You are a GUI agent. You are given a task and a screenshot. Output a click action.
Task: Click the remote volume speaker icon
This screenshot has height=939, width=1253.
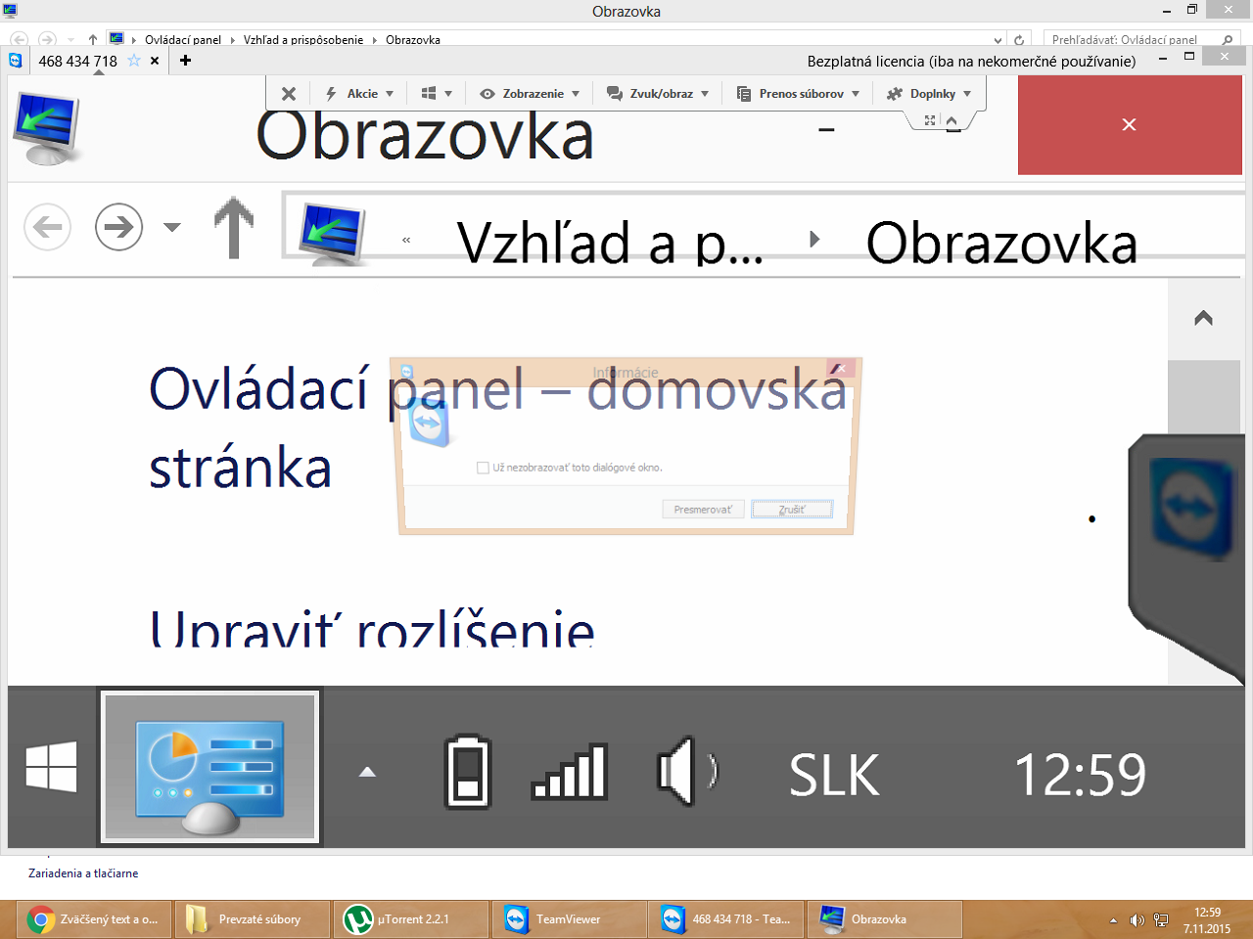[688, 772]
